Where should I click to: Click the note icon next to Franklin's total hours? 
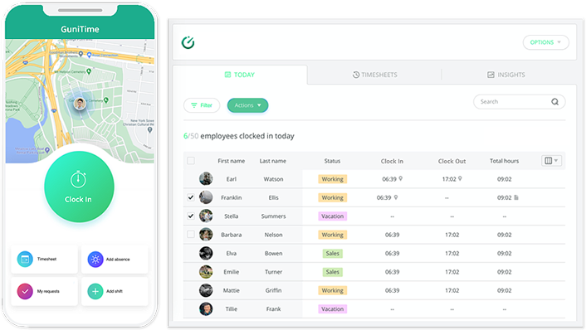point(516,197)
